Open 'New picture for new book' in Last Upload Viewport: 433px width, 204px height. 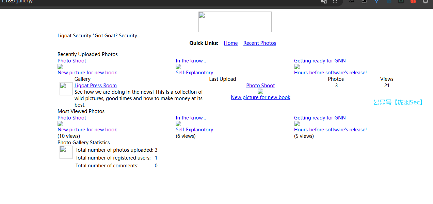260,97
